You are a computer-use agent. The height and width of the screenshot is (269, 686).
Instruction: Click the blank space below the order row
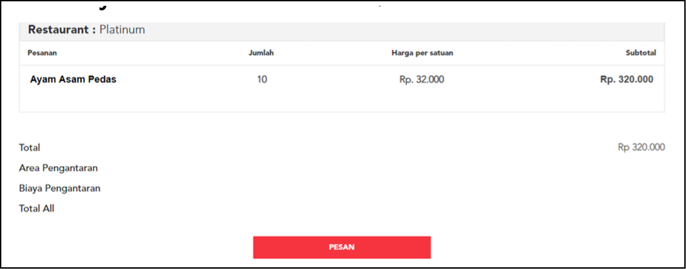tap(342, 101)
